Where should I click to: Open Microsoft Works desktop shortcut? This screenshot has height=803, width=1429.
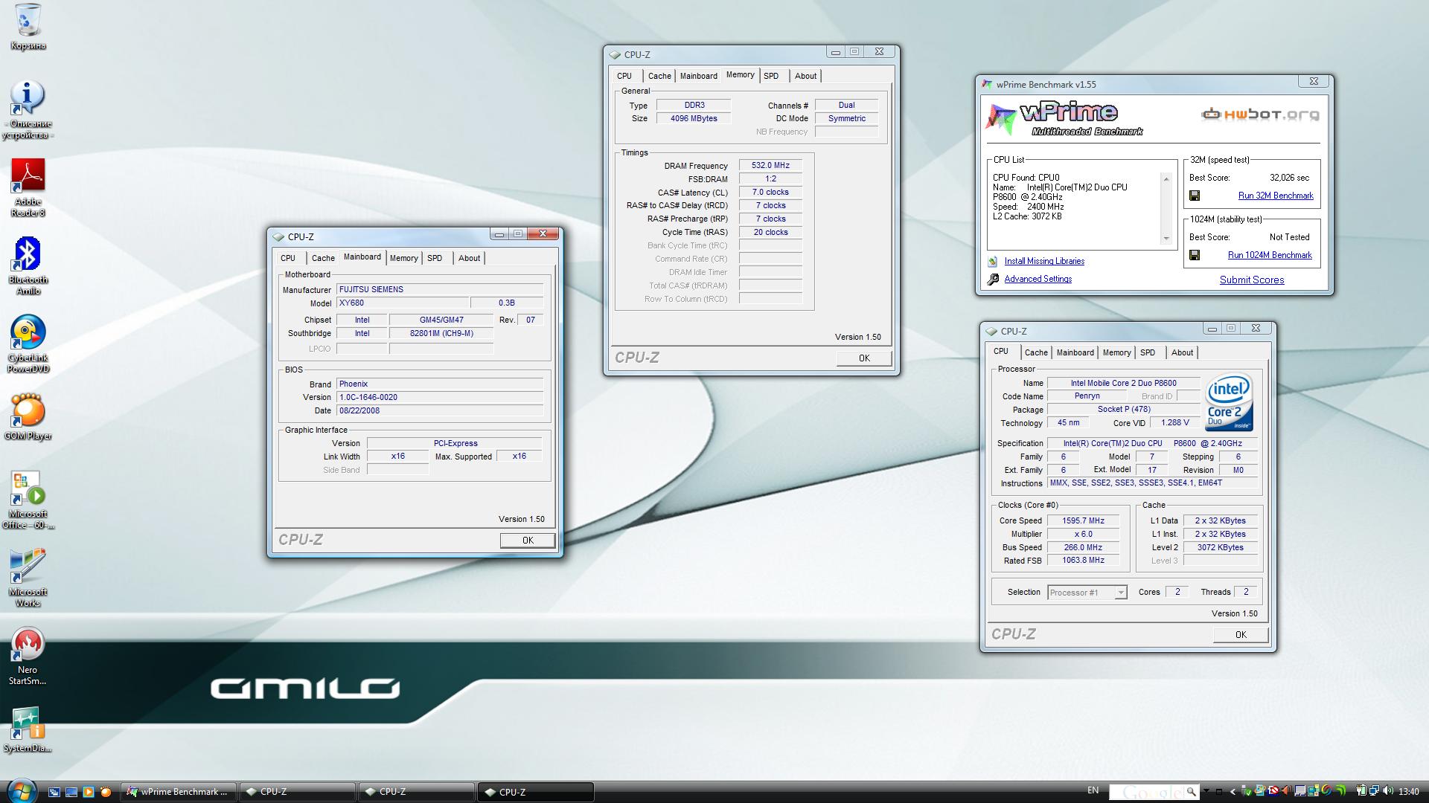[28, 578]
